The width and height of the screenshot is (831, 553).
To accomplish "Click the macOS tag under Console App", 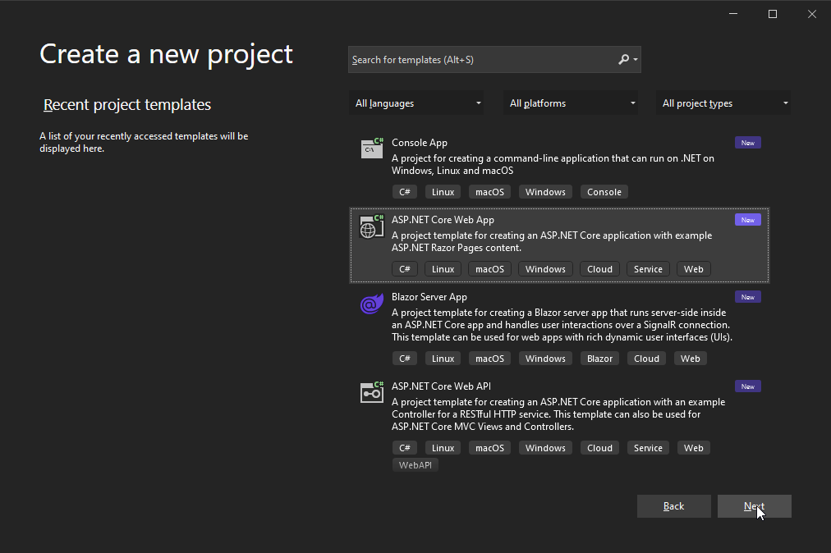I will pyautogui.click(x=489, y=192).
